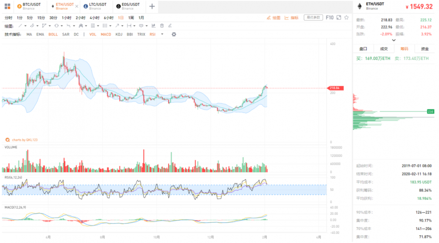The height and width of the screenshot is (243, 439).
Task: Open the line tool dropdown arrow
Action: click(26, 26)
